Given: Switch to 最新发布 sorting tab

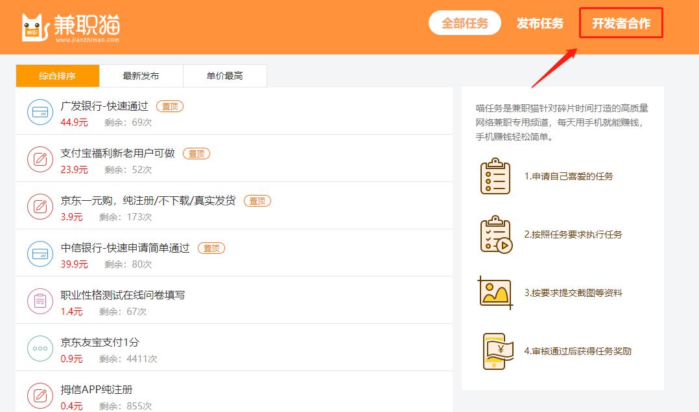Looking at the screenshot, I should pyautogui.click(x=141, y=76).
